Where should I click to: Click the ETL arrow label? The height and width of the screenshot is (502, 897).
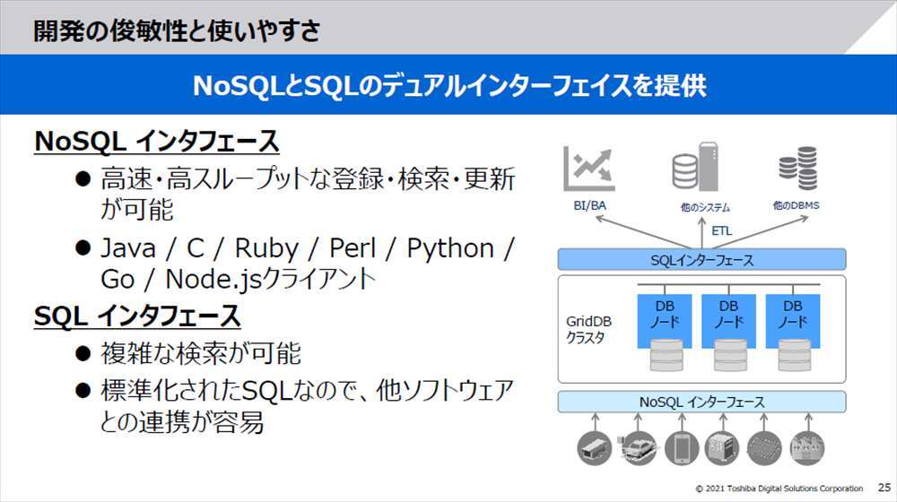721,230
